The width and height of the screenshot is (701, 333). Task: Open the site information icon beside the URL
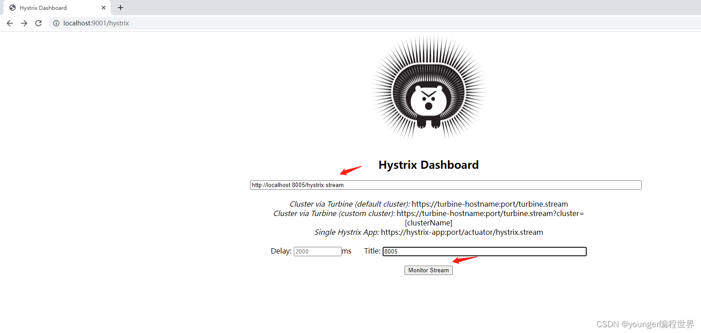click(x=56, y=23)
